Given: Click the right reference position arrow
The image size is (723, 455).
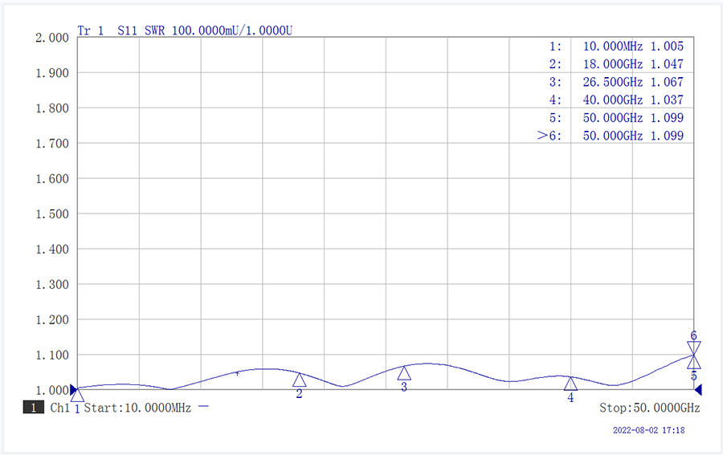Looking at the screenshot, I should point(698,390).
